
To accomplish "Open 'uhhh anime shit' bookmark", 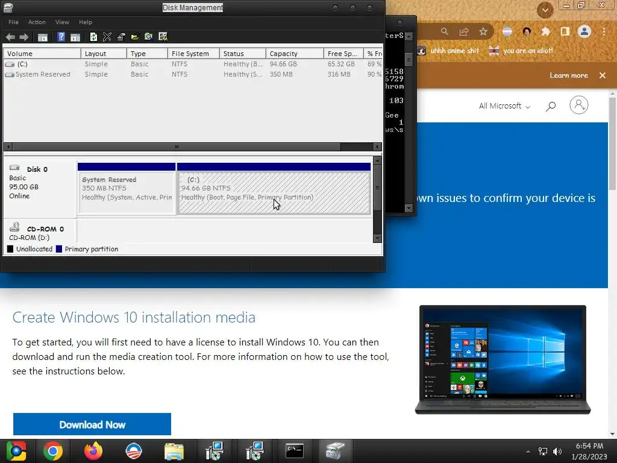I will pyautogui.click(x=448, y=51).
